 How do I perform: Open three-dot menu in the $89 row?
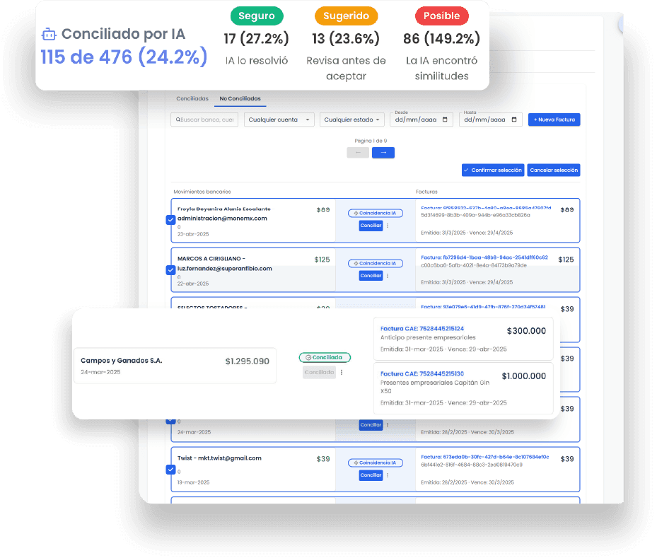pyautogui.click(x=388, y=226)
